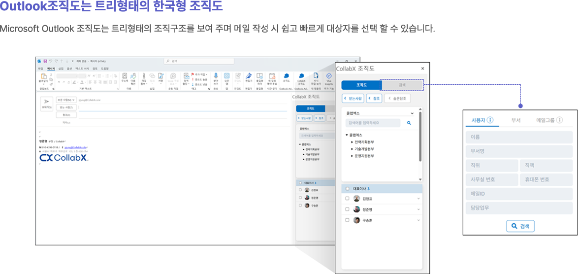The width and height of the screenshot is (578, 274).
Task: Click the 숨은참조 button in large panel
Action: [x=397, y=99]
